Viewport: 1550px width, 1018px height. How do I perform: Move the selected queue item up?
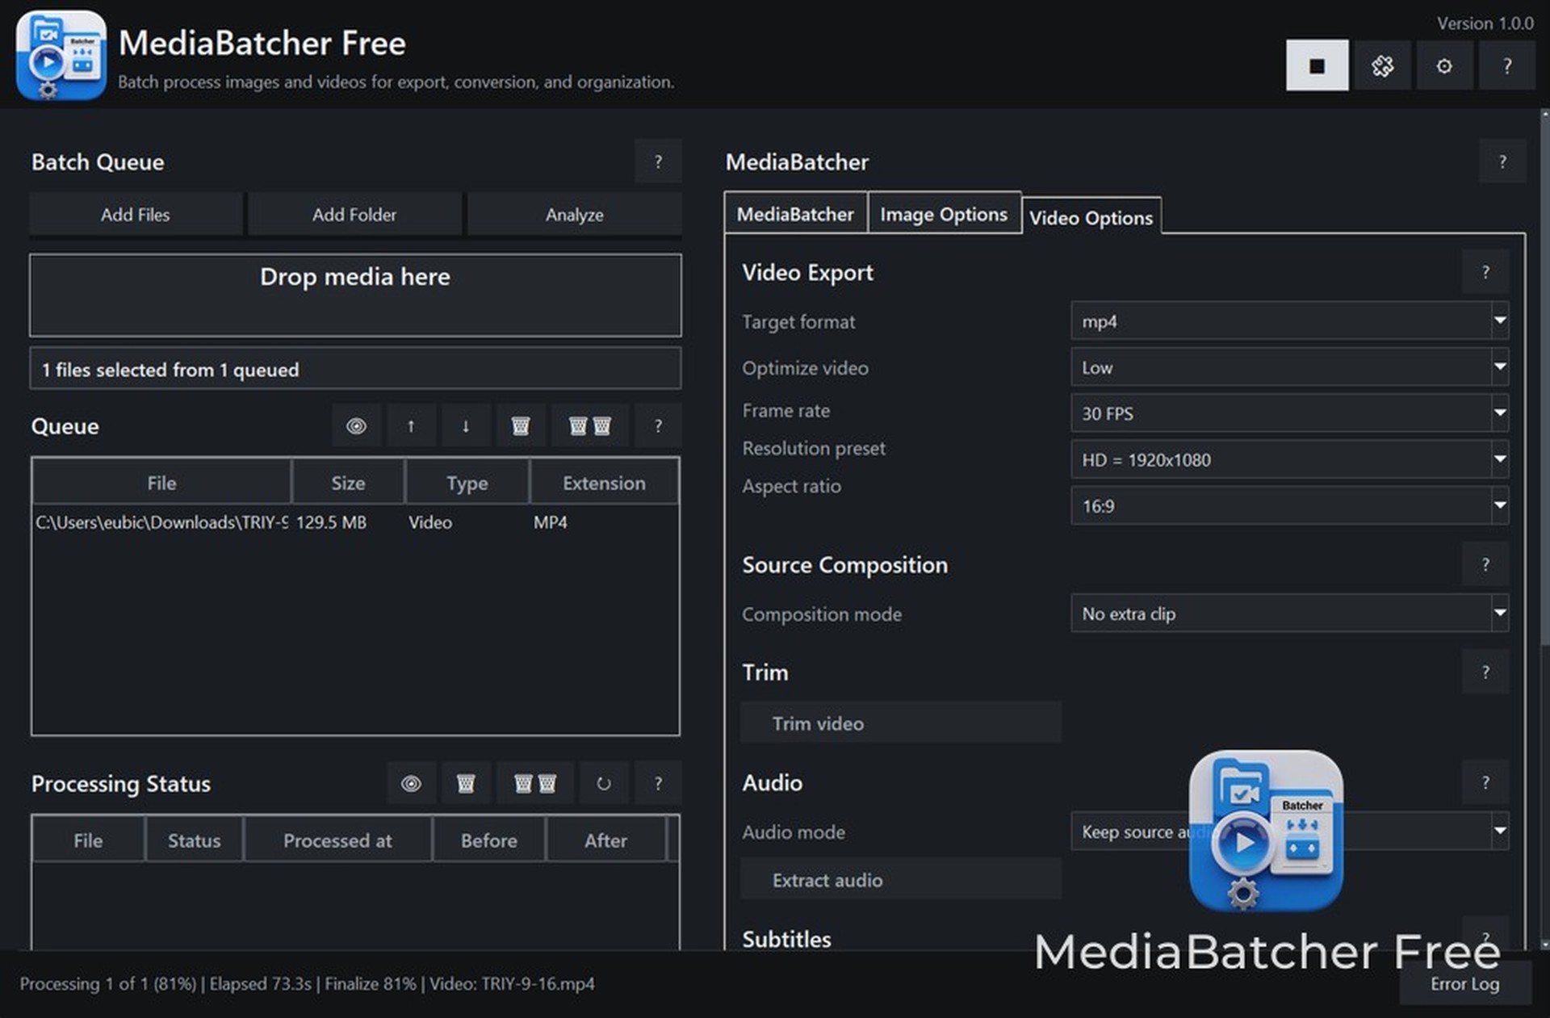[411, 425]
